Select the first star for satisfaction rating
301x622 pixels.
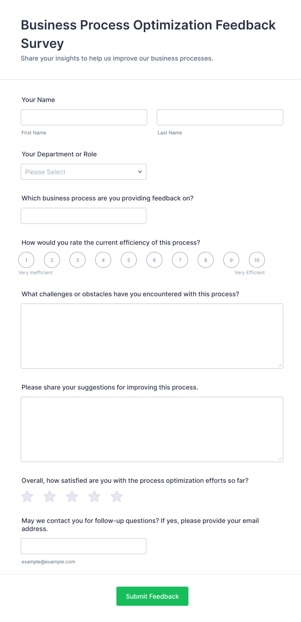point(27,496)
